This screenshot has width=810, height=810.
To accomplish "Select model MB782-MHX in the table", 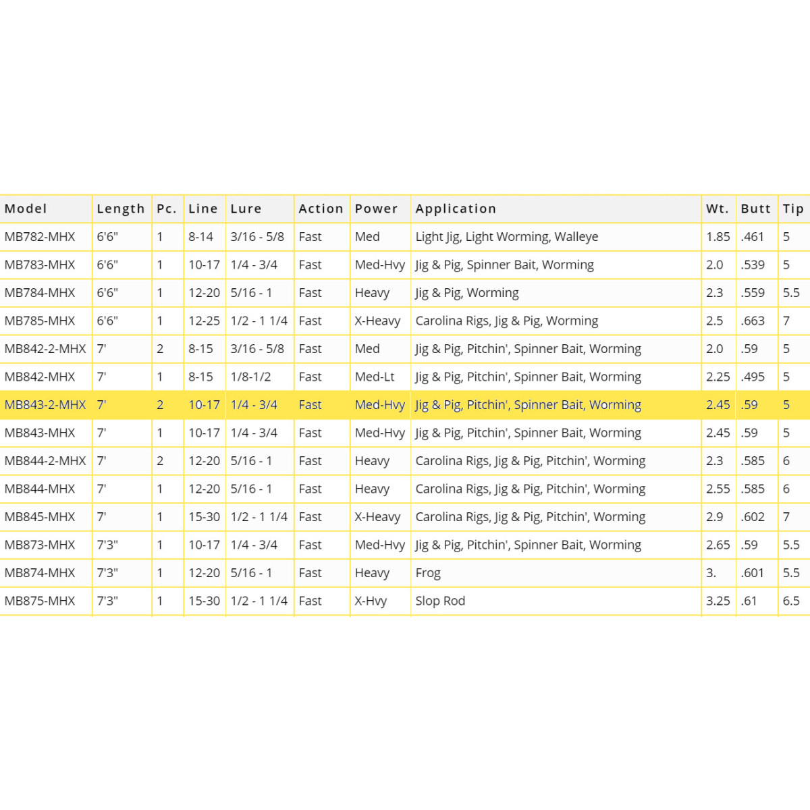I will (x=40, y=237).
